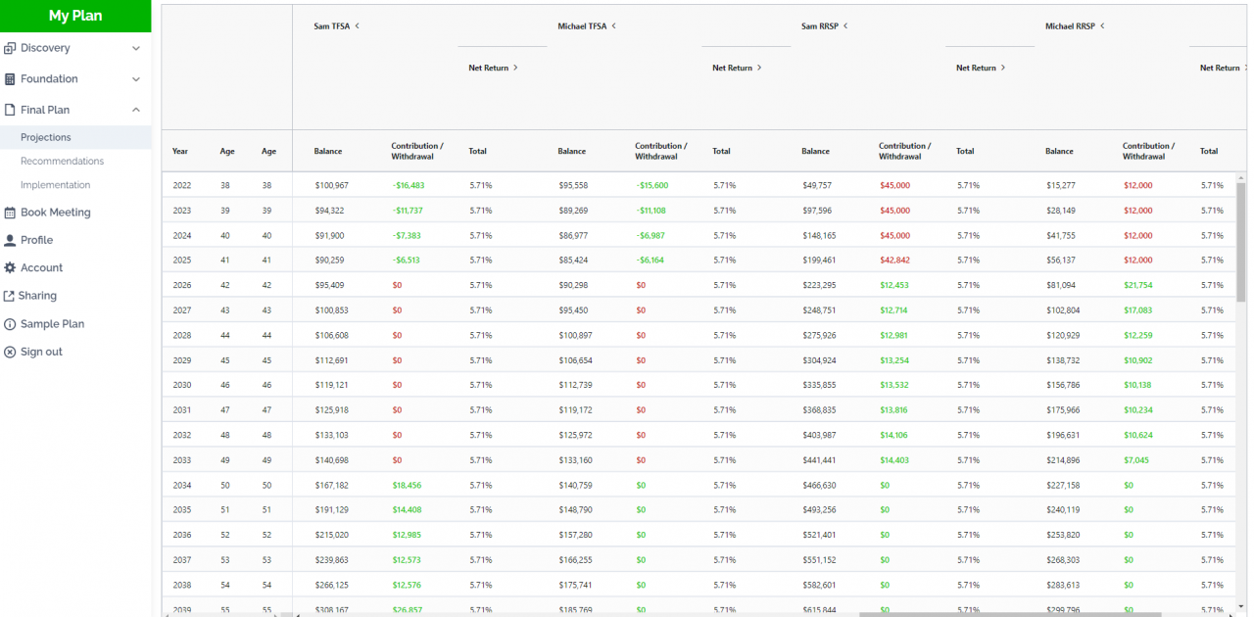The image size is (1254, 617).
Task: Select the Projections menu item
Action: [46, 138]
